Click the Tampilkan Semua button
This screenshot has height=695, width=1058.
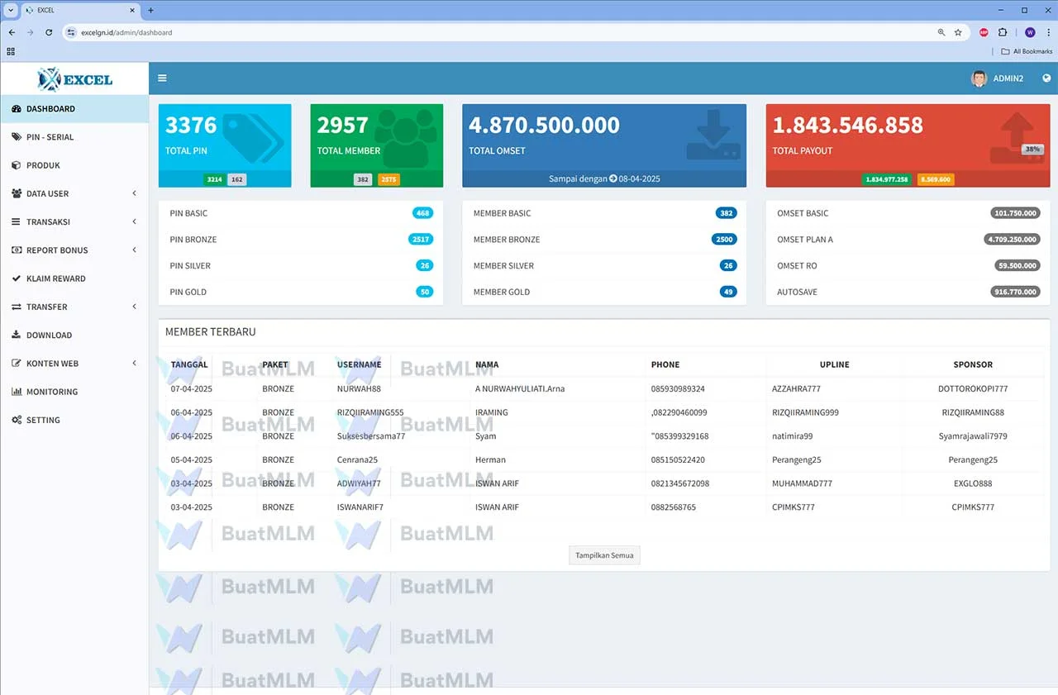[604, 555]
